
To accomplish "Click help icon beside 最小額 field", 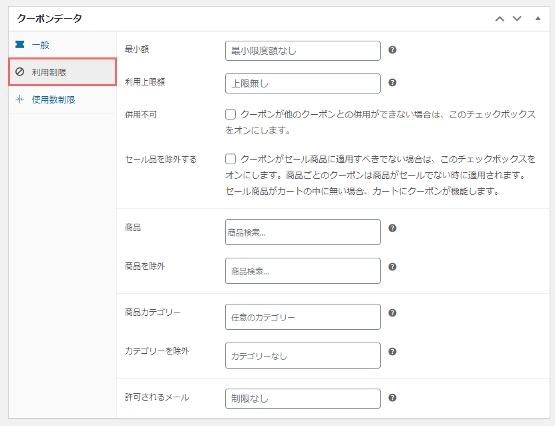I will pyautogui.click(x=392, y=50).
